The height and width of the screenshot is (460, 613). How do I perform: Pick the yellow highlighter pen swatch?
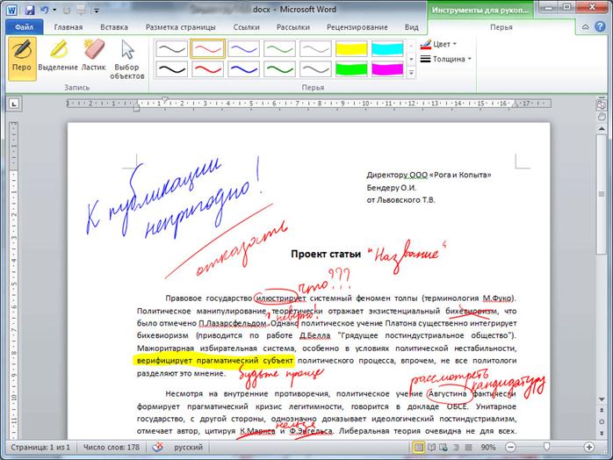coord(351,49)
